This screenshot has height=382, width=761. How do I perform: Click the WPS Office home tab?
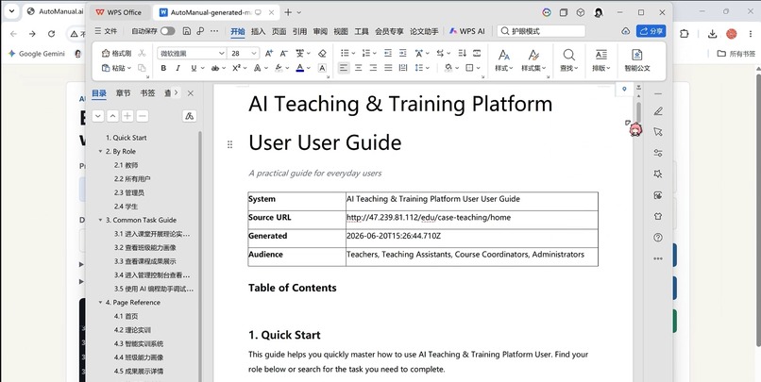(x=119, y=12)
